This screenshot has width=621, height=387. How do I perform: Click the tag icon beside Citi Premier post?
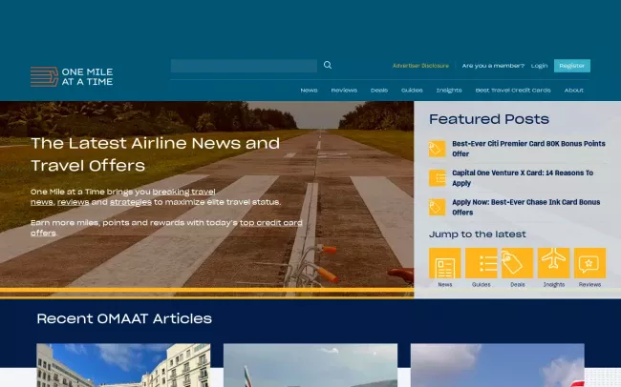click(438, 149)
